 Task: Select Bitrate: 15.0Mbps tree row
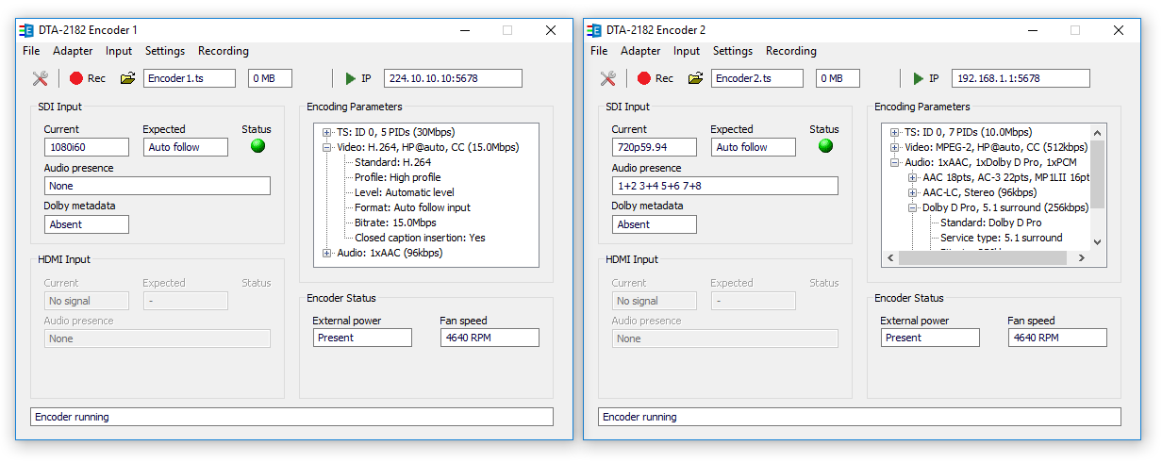(x=395, y=223)
